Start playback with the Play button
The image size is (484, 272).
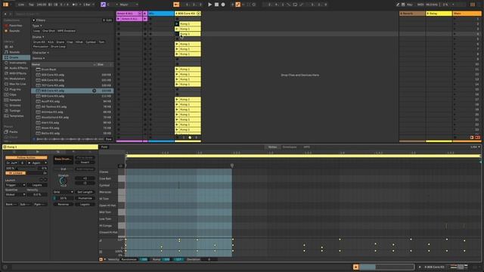click(x=209, y=5)
